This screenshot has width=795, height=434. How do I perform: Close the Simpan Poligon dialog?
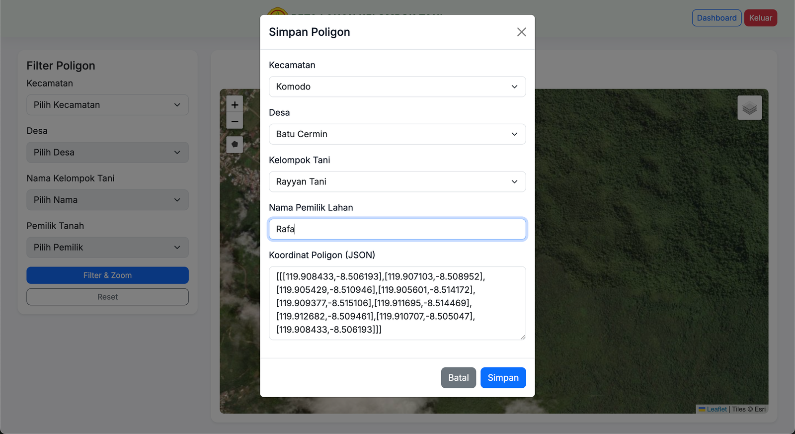521,32
